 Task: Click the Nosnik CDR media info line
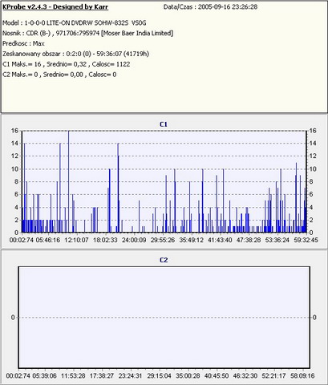88,34
